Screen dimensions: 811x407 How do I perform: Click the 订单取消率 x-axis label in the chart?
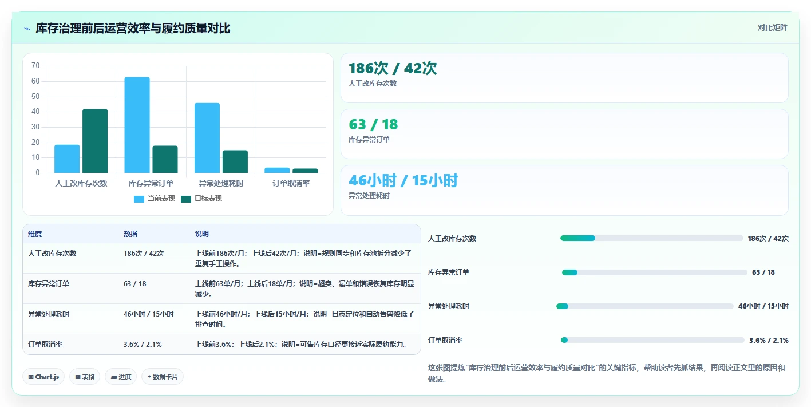pos(291,183)
